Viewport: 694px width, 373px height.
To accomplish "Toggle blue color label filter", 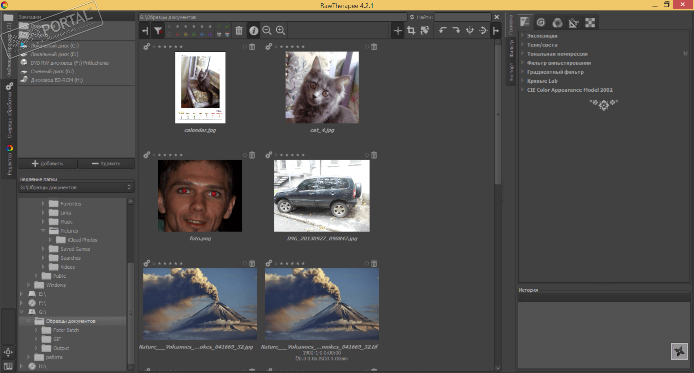I will coord(202,35).
